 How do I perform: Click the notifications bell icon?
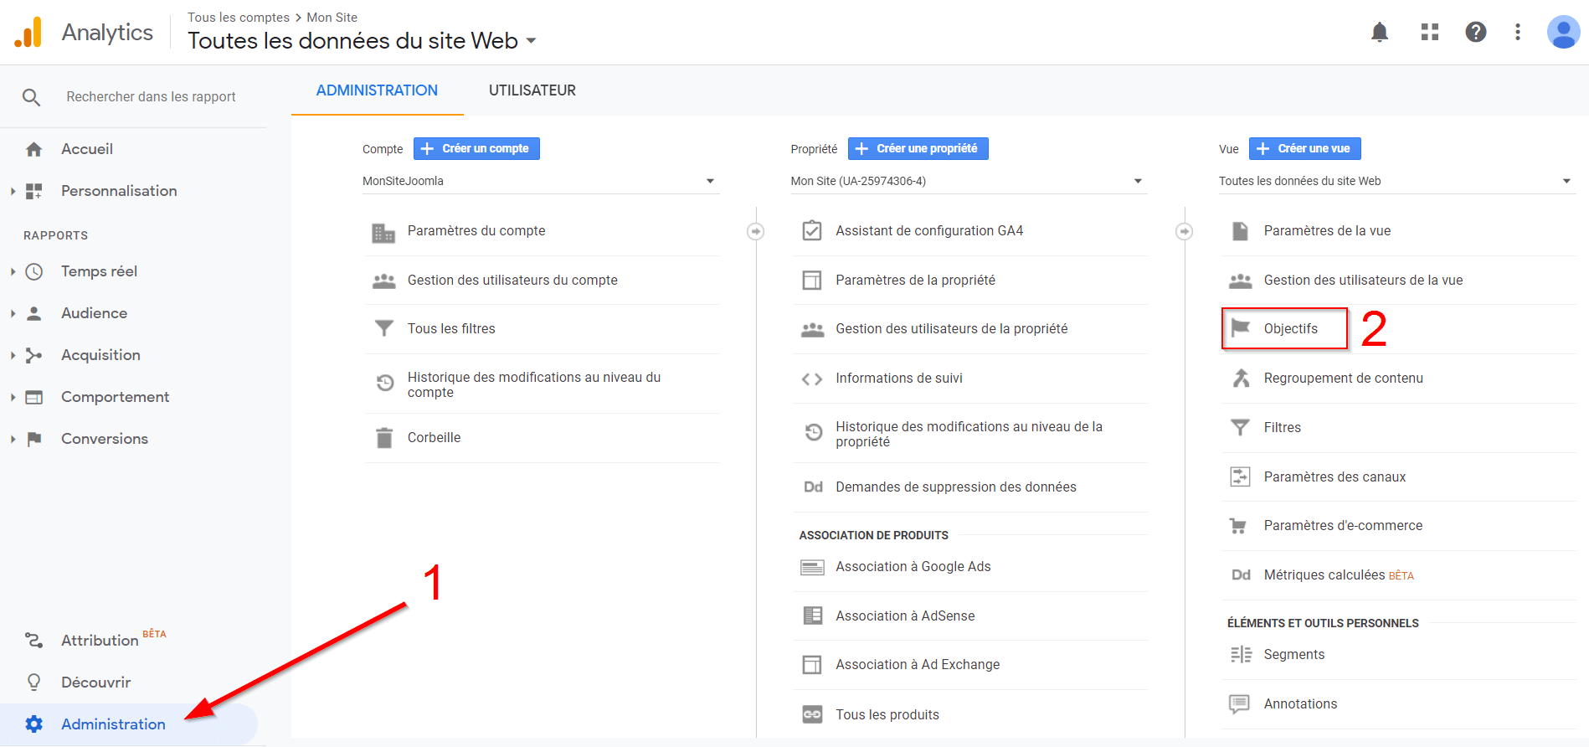1380,32
